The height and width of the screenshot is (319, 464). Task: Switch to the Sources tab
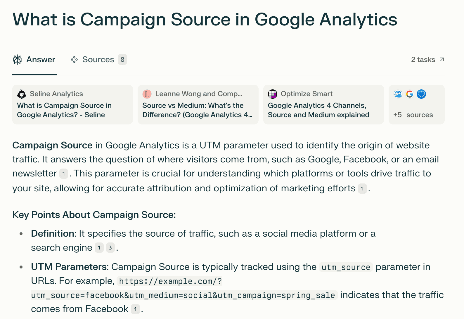point(98,60)
